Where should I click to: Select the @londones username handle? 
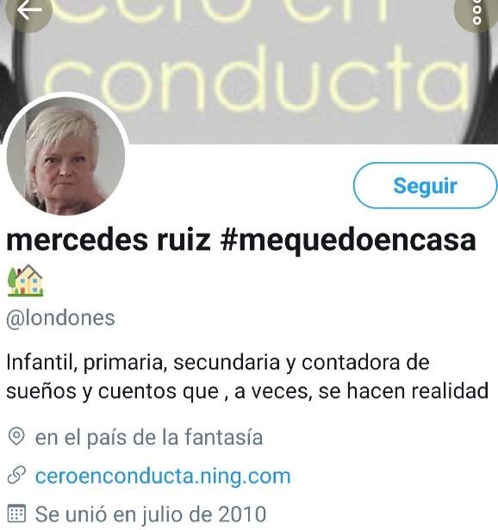(x=61, y=318)
